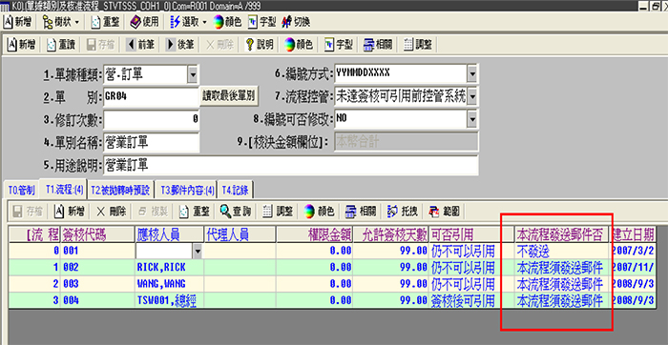The height and width of the screenshot is (345, 668).
Task: Select the cell with code 002
Action: pyautogui.click(x=97, y=268)
